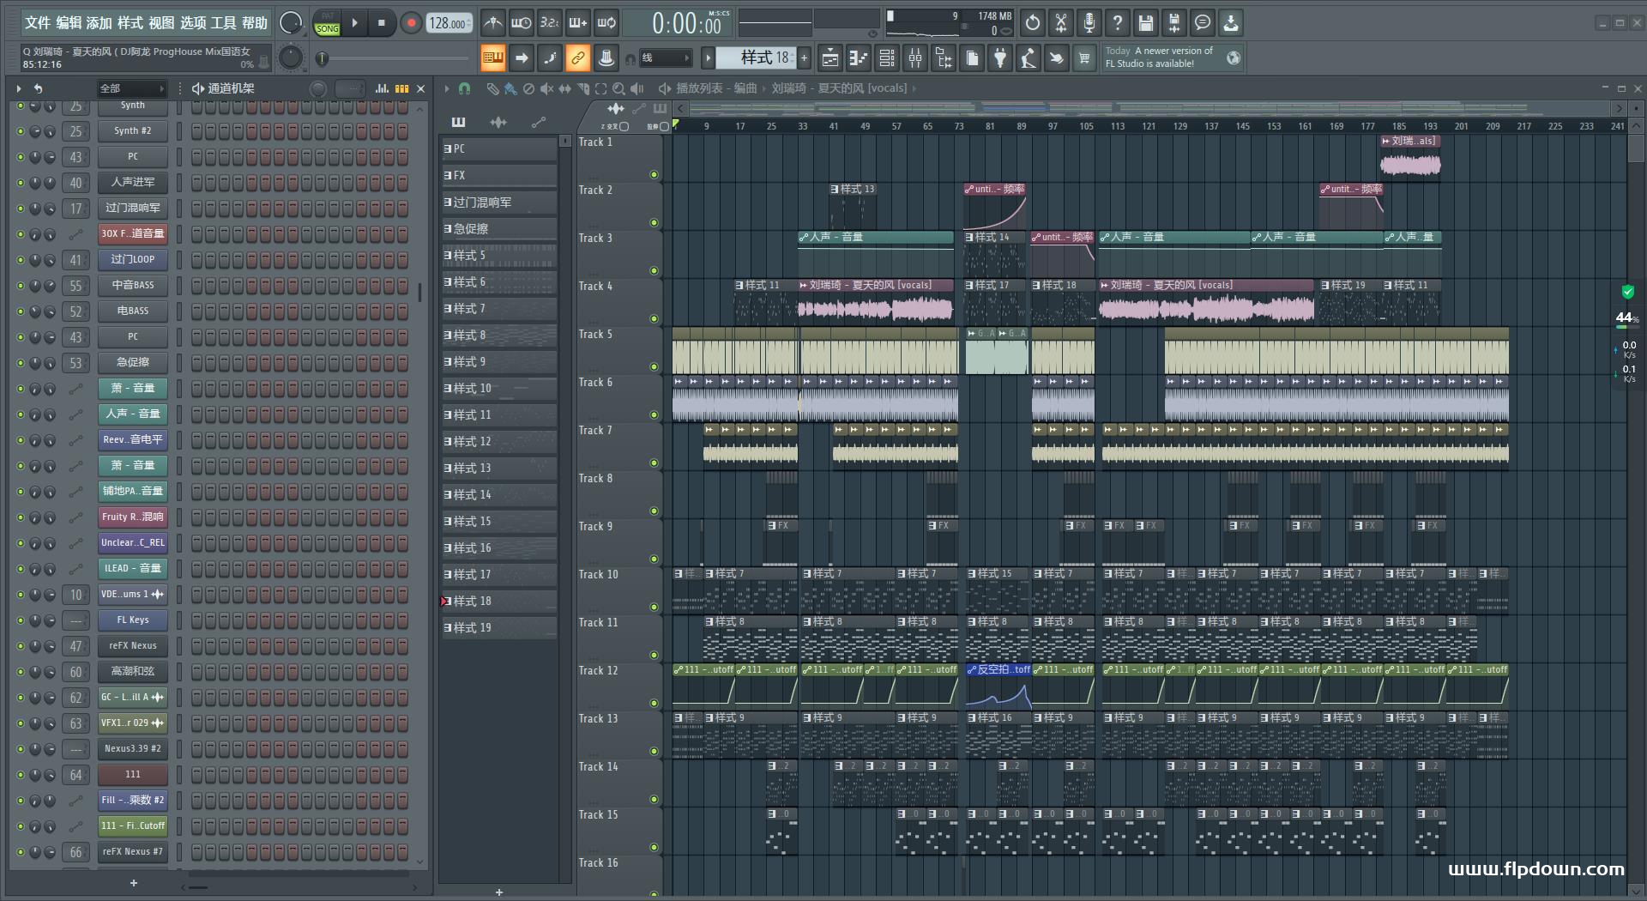Select the playlist zoom magnifier tool
The height and width of the screenshot is (901, 1647).
618,88
